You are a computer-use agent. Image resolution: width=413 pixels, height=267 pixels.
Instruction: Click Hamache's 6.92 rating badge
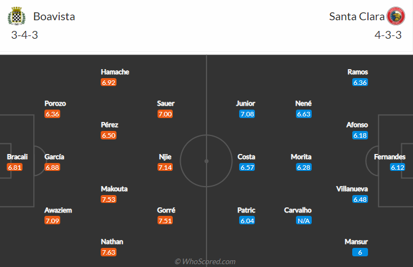pos(109,83)
